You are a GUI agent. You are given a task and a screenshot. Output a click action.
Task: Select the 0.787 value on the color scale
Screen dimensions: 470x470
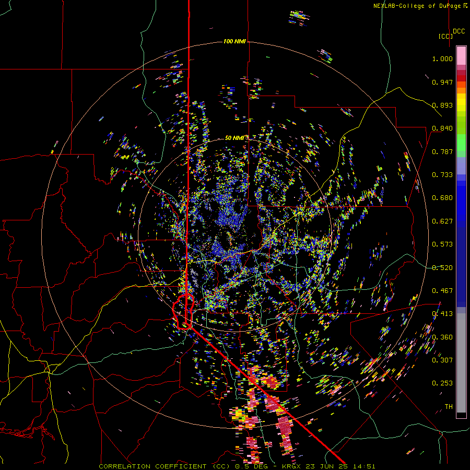pyautogui.click(x=442, y=151)
